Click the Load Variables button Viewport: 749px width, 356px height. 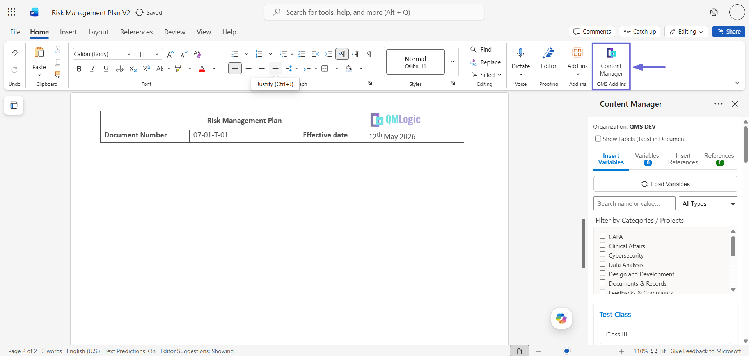pos(665,184)
